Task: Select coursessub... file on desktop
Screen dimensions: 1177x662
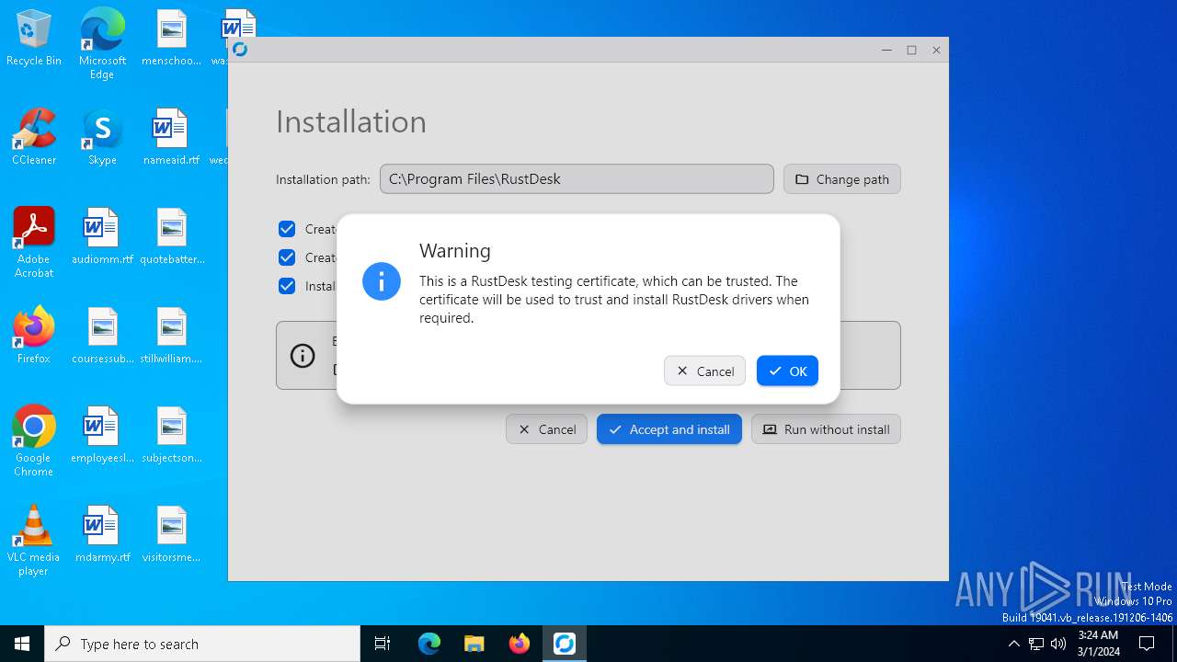Action: [x=102, y=337]
